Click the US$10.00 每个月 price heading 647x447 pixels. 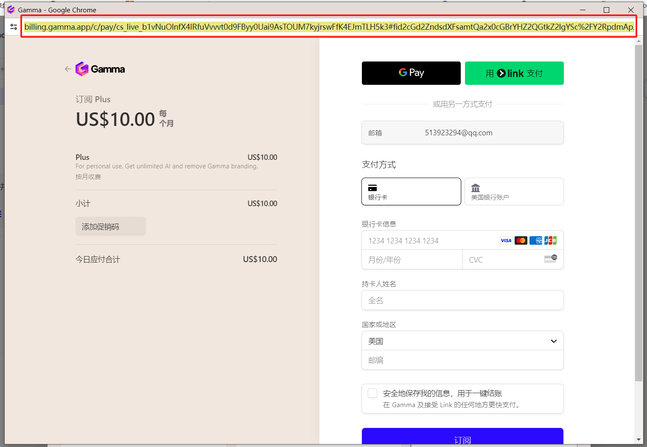point(125,119)
